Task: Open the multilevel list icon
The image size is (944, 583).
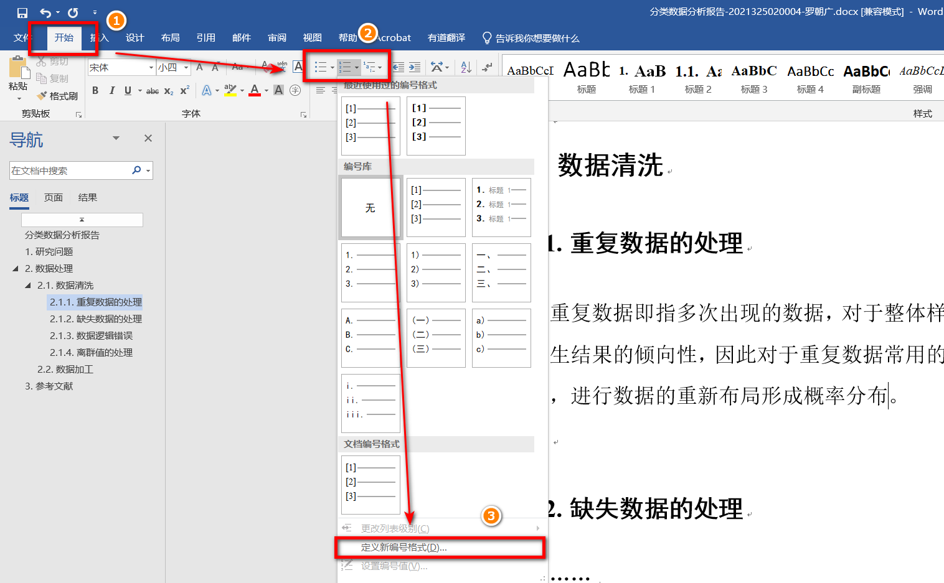Action: pyautogui.click(x=370, y=67)
